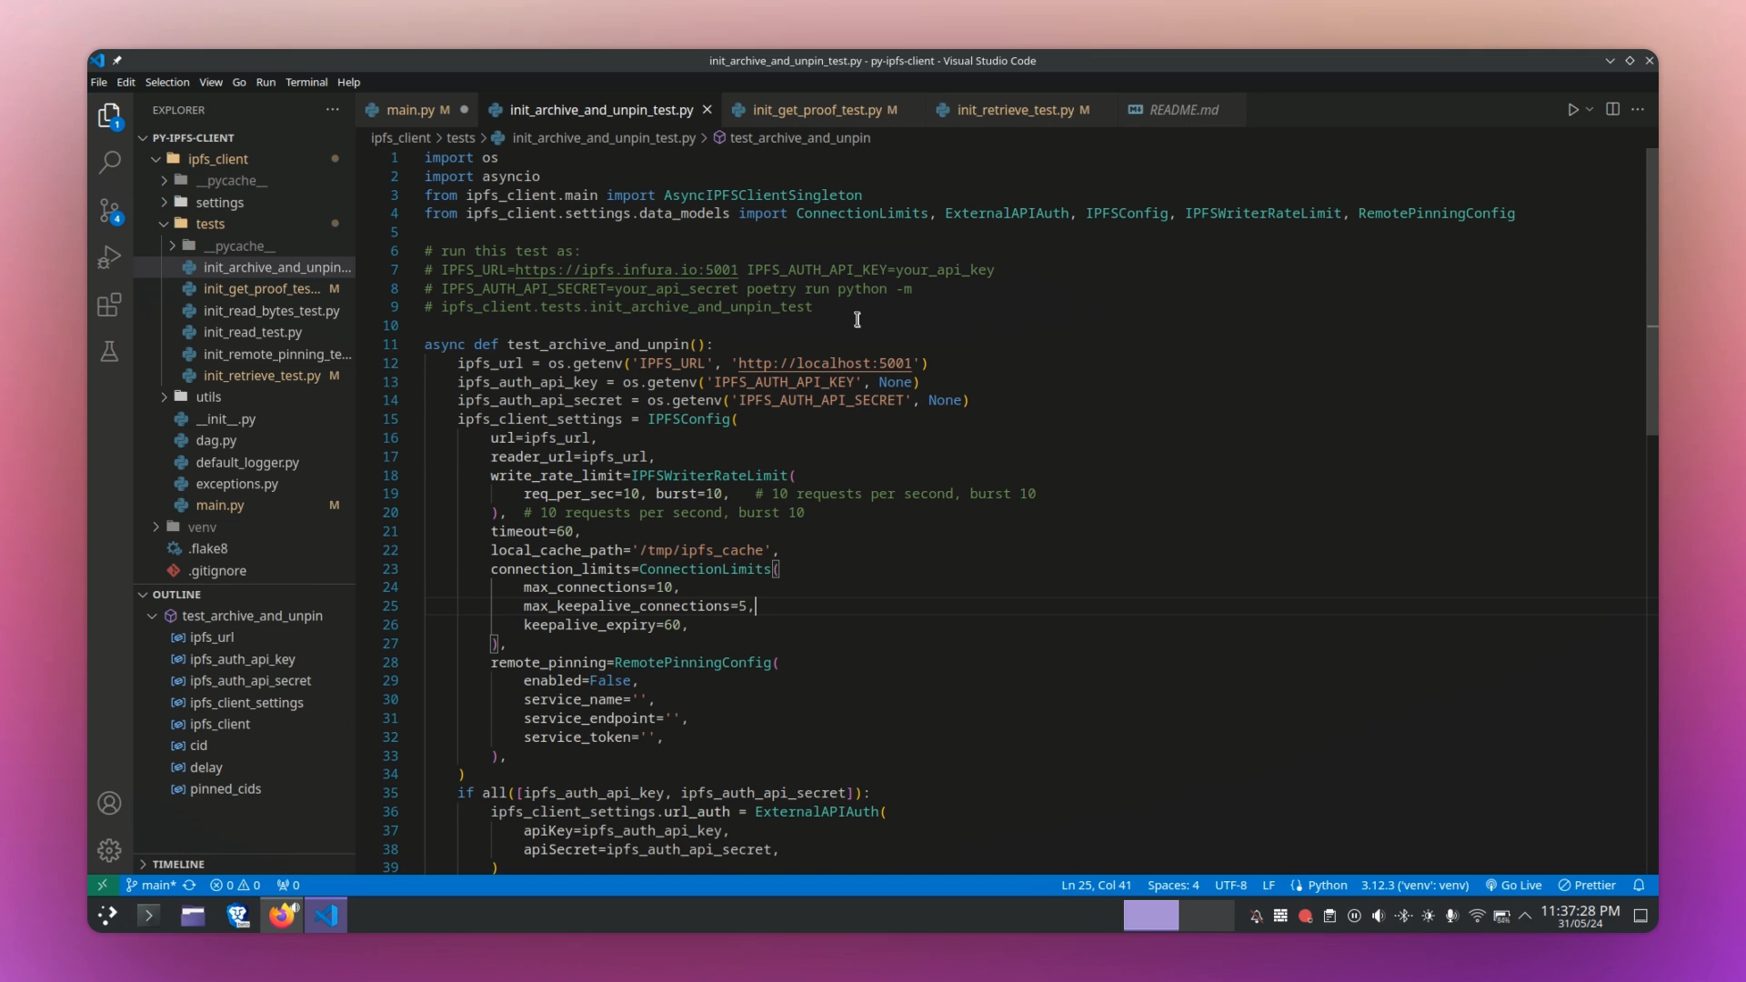Open the errors and warnings count

235,885
